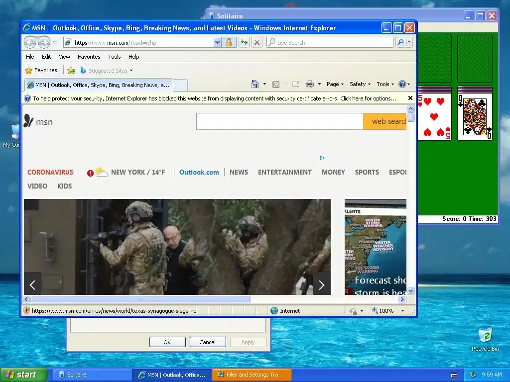Click the zoom magnifier in status bar

click(375, 310)
